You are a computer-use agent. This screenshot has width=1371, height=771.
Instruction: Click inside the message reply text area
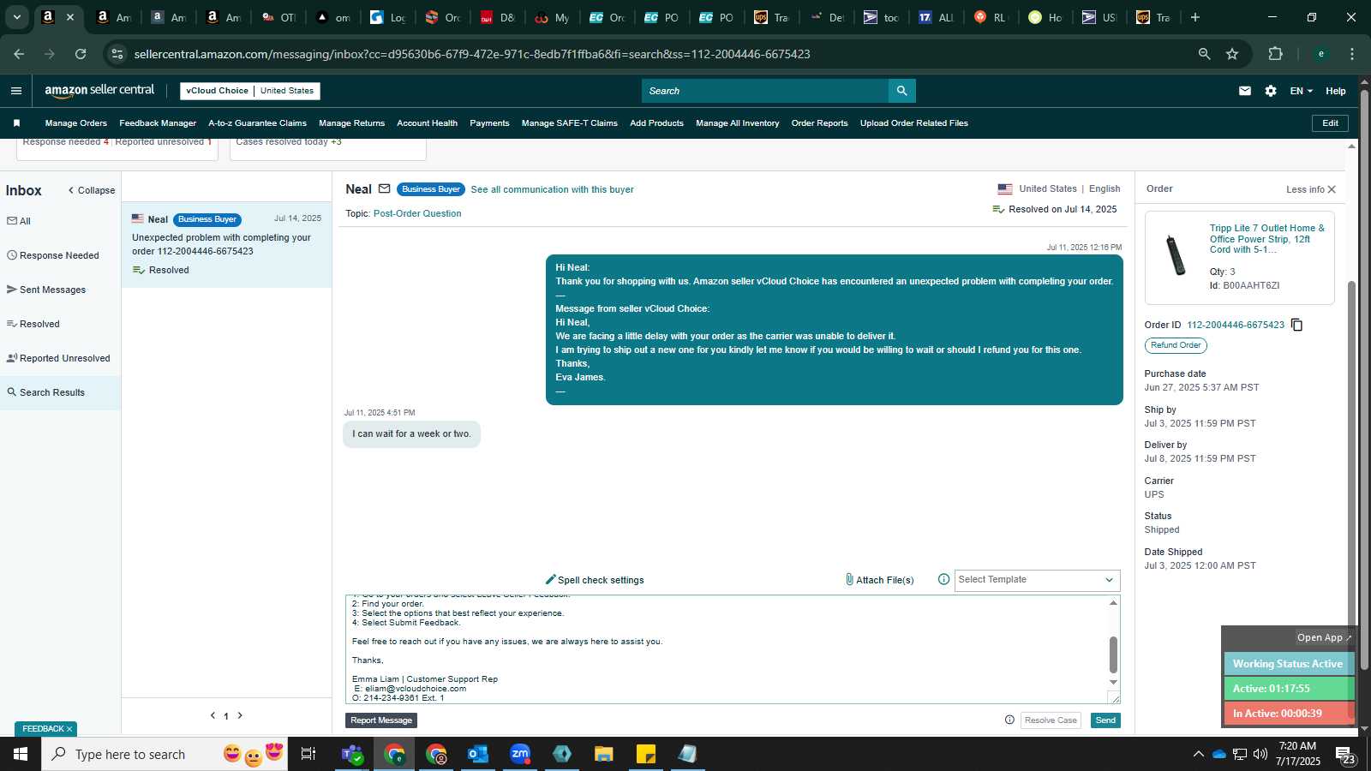pos(727,649)
